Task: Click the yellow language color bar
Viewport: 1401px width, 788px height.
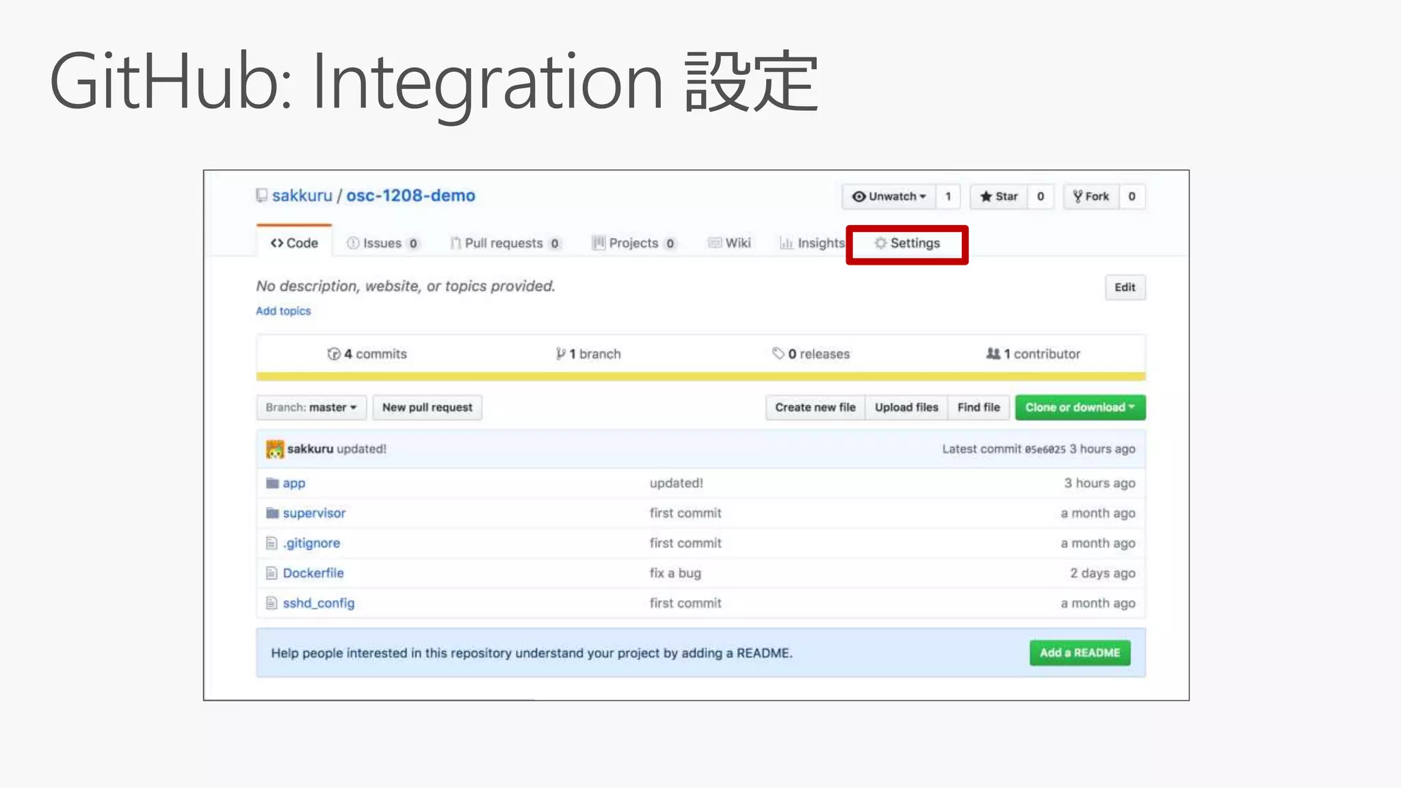Action: click(700, 377)
